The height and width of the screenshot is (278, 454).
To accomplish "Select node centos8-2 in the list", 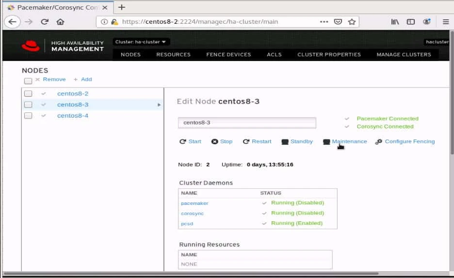I will 73,93.
